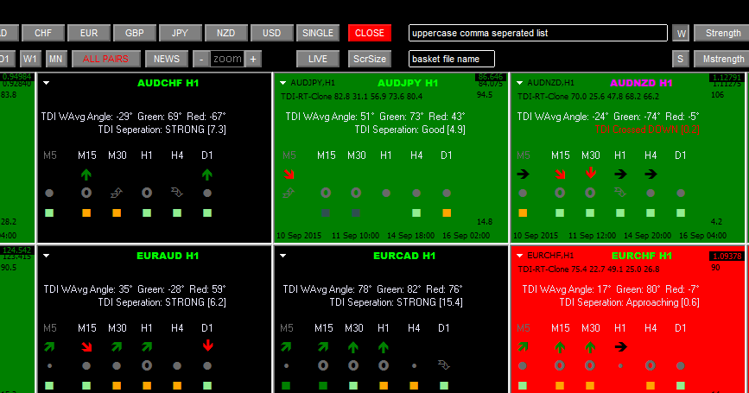
Task: Expand the EURCHF H1 panel dropdown
Action: 520,256
